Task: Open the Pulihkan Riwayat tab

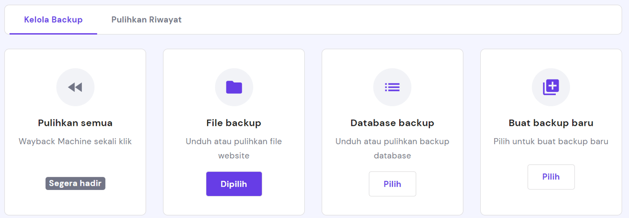Action: (x=146, y=20)
